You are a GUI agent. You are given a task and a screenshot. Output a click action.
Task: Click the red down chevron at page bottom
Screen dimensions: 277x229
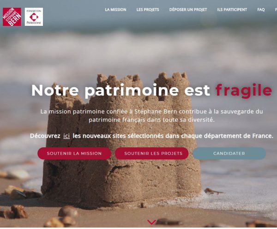pos(151,222)
